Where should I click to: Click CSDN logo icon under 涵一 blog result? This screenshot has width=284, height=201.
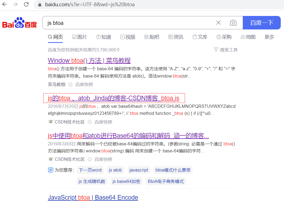[x=50, y=159]
